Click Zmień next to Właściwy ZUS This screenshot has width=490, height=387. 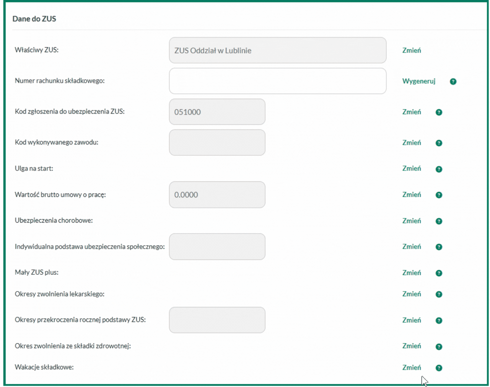(412, 51)
